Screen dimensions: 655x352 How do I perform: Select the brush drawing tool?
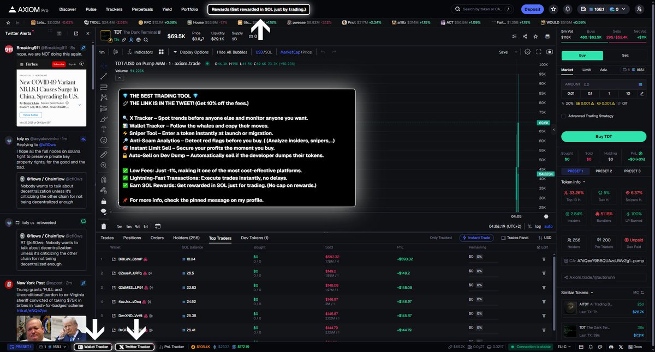104,119
